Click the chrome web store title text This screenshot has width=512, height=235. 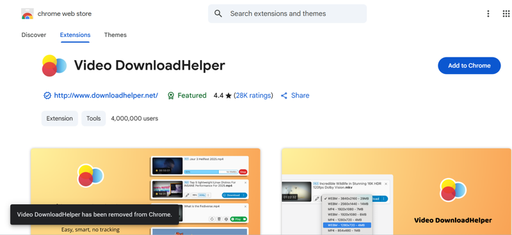[x=65, y=13]
